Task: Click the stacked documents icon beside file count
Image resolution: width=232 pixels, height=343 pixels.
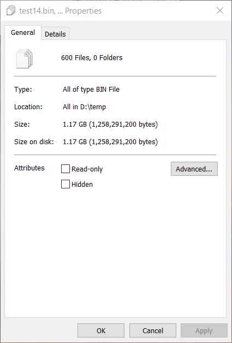Action: pos(24,58)
